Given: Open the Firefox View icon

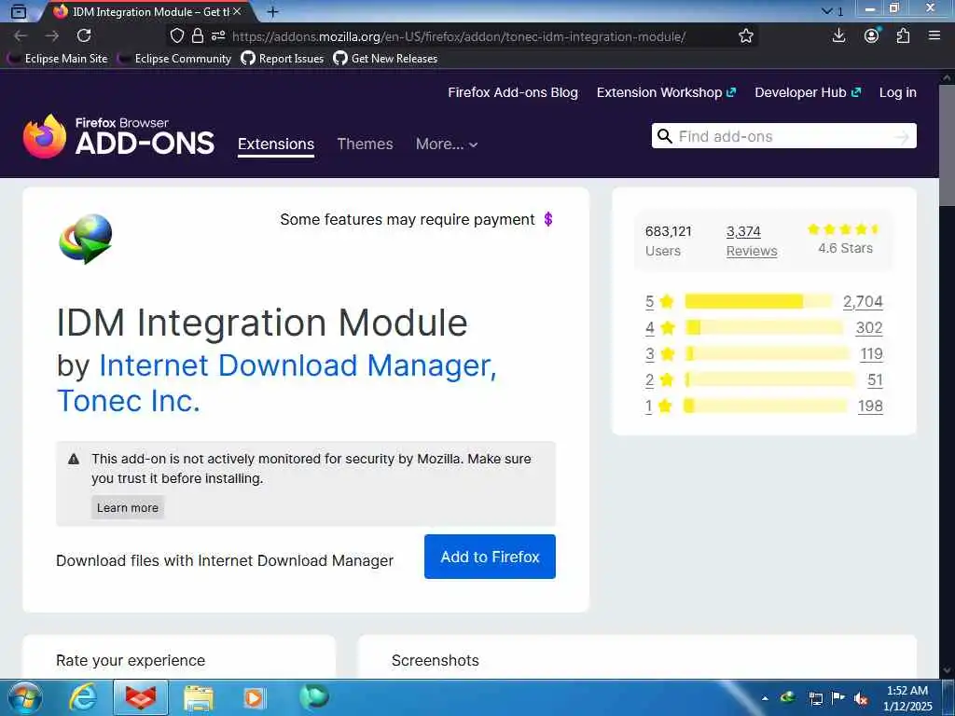Looking at the screenshot, I should tap(19, 11).
